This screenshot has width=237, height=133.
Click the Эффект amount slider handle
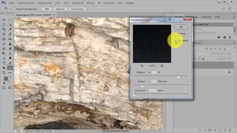[178, 77]
